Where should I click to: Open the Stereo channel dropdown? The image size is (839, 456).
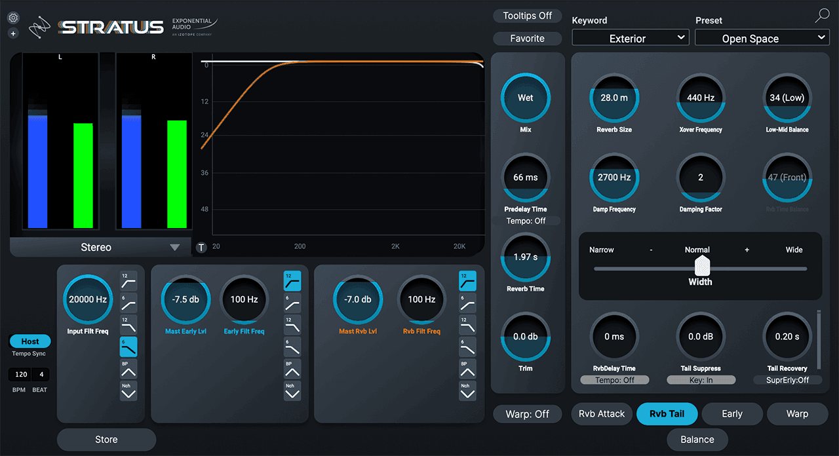pyautogui.click(x=99, y=247)
